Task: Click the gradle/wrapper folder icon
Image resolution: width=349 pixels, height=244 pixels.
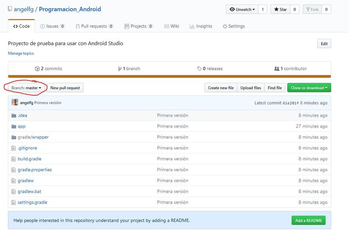Action: coord(14,137)
